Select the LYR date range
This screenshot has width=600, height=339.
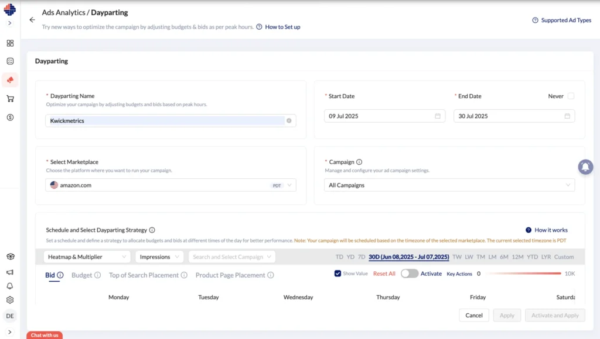pos(546,257)
